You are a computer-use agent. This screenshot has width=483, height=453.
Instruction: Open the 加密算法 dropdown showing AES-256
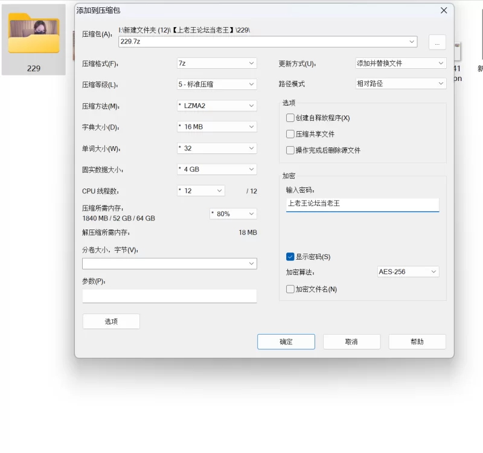click(x=408, y=271)
